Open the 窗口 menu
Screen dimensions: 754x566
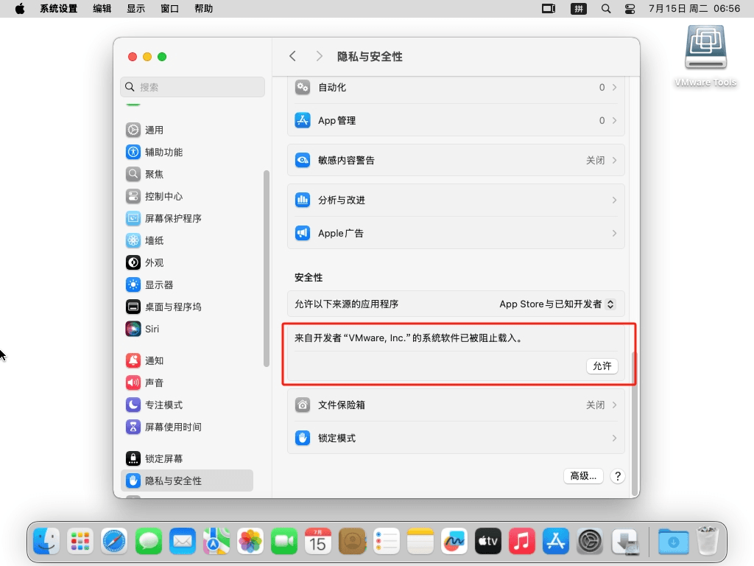click(x=169, y=9)
